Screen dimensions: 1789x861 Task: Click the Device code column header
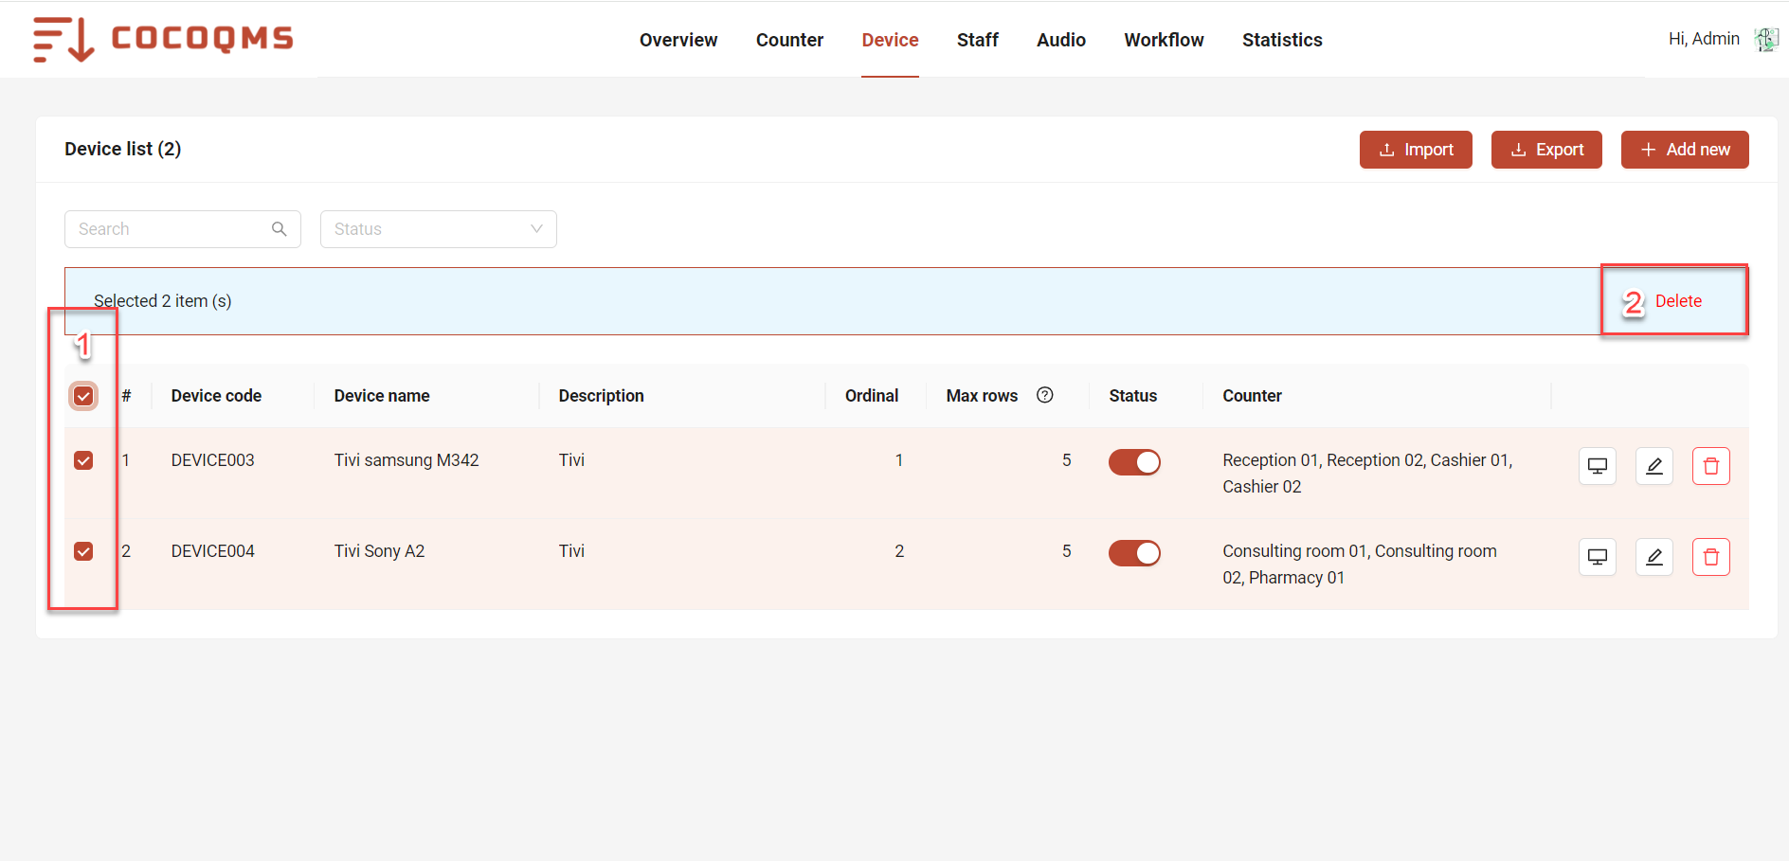click(216, 396)
